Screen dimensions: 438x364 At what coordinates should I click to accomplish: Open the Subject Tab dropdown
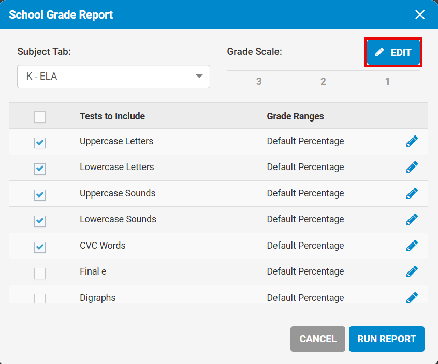(x=113, y=76)
